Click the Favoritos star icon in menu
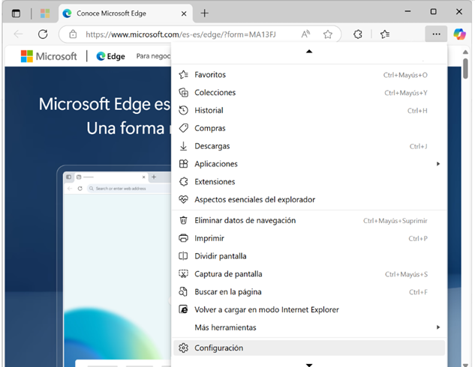This screenshot has width=475, height=367. [x=183, y=74]
